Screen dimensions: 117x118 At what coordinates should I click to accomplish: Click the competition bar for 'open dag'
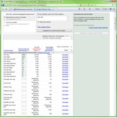24,55
